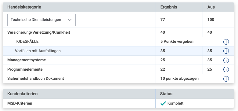View info for Sicherheitshandbuch Dokument
The image size is (238, 111).
(x=226, y=79)
